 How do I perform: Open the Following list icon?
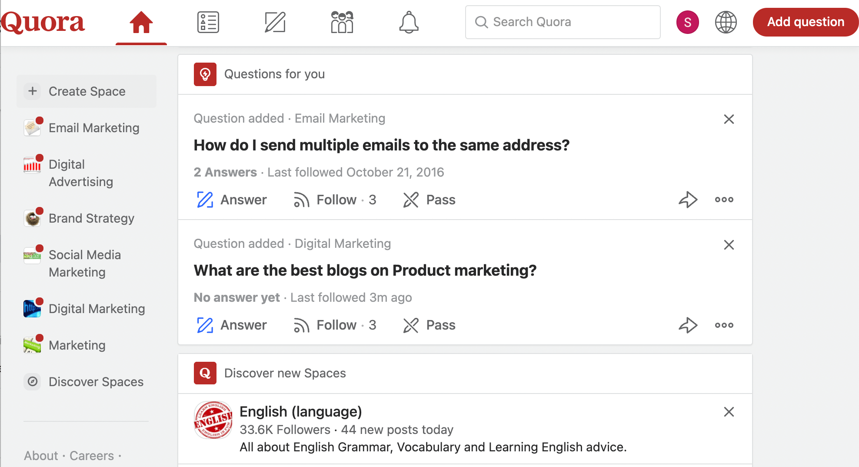coord(208,22)
